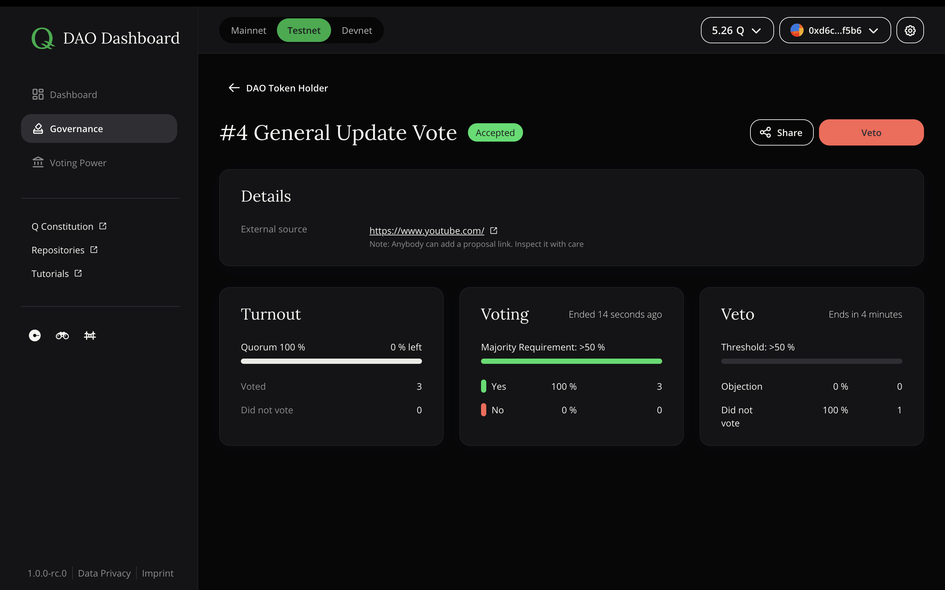This screenshot has height=590, width=945.
Task: Click the back arrow beside DAO Token Holder
Action: click(234, 88)
